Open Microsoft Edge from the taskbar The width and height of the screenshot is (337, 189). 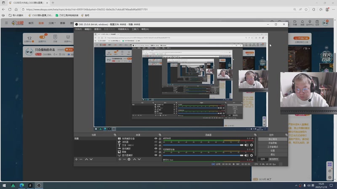tap(22, 185)
